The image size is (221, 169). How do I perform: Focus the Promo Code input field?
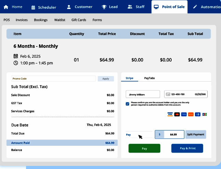point(53,79)
